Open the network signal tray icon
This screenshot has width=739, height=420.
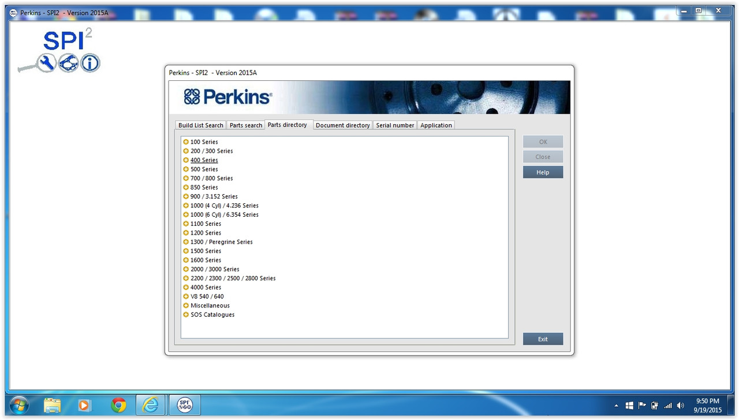pyautogui.click(x=667, y=406)
